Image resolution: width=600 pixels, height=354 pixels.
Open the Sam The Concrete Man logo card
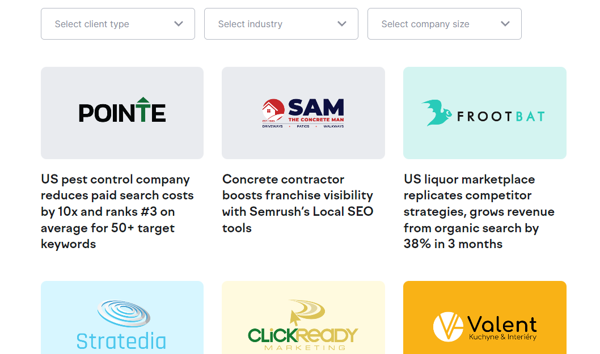pos(303,113)
